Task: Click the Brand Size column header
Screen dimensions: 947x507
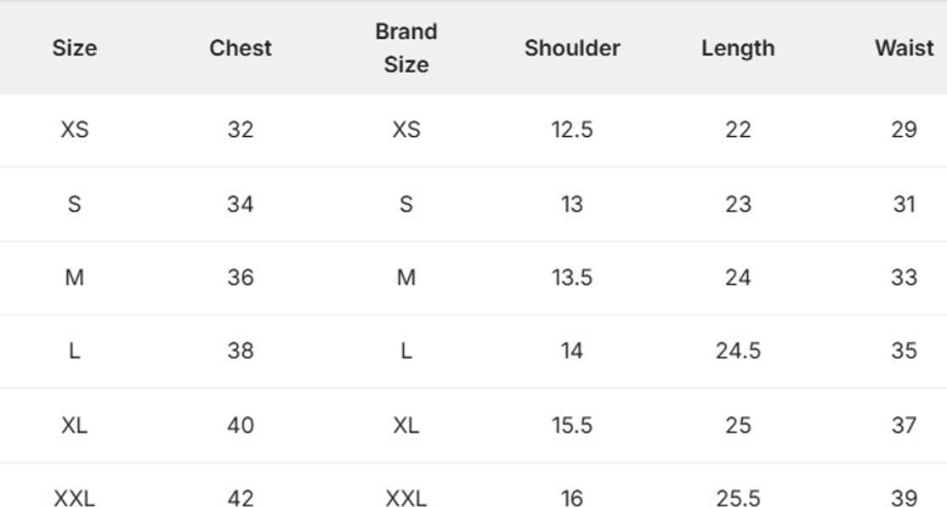Action: 405,48
